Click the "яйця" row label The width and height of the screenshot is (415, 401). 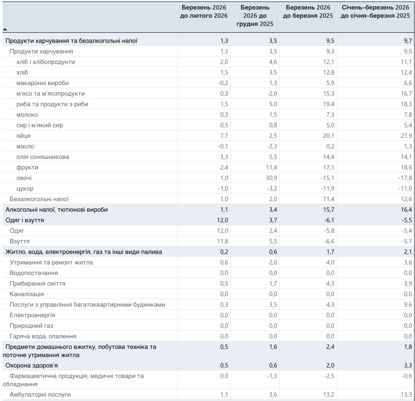pyautogui.click(x=23, y=136)
